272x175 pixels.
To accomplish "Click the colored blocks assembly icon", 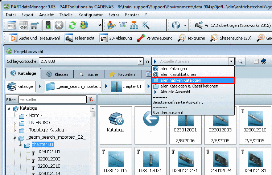I will (111, 25).
